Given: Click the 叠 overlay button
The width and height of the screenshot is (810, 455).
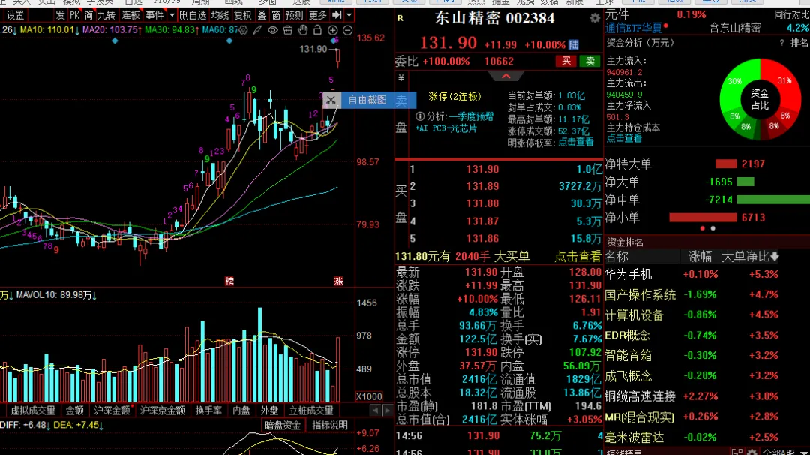Looking at the screenshot, I should 262,16.
